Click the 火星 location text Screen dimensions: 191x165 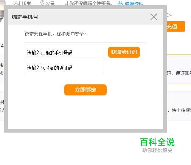click(x=50, y=3)
